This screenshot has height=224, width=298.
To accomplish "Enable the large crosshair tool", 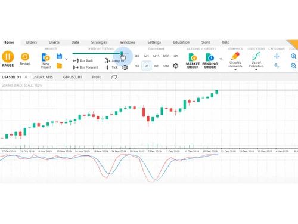I will point(277,56).
